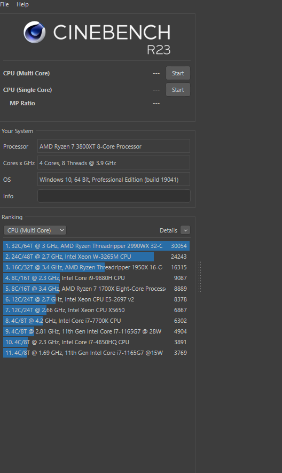The height and width of the screenshot is (473, 282).
Task: Click the Info input field
Action: [114, 196]
